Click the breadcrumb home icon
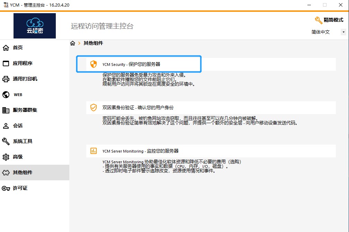 72,43
